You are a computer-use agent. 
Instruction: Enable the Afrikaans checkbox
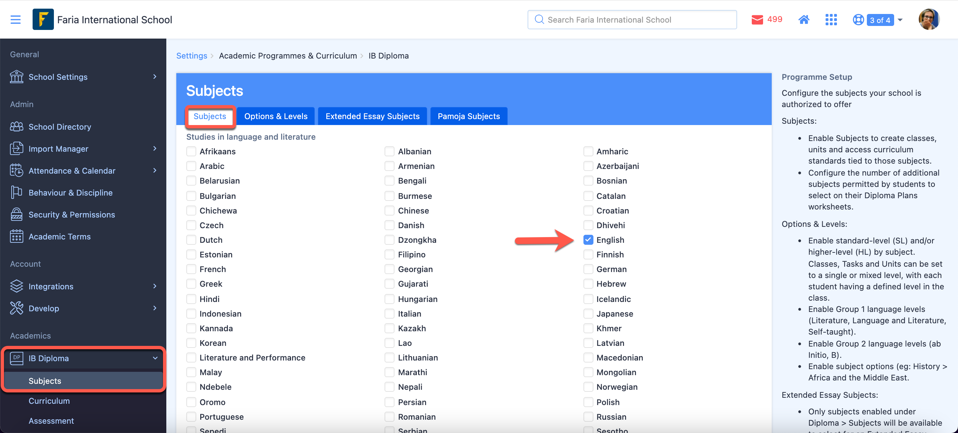click(191, 151)
